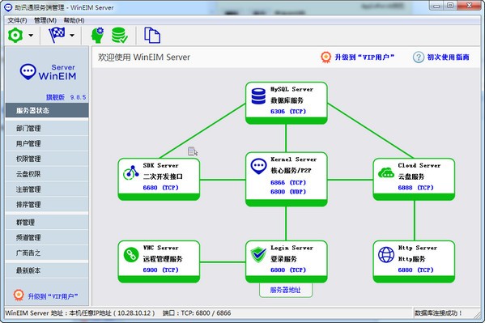The width and height of the screenshot is (485, 323).
Task: Click the Kernel port 6866 (TCP) text
Action: (x=288, y=182)
